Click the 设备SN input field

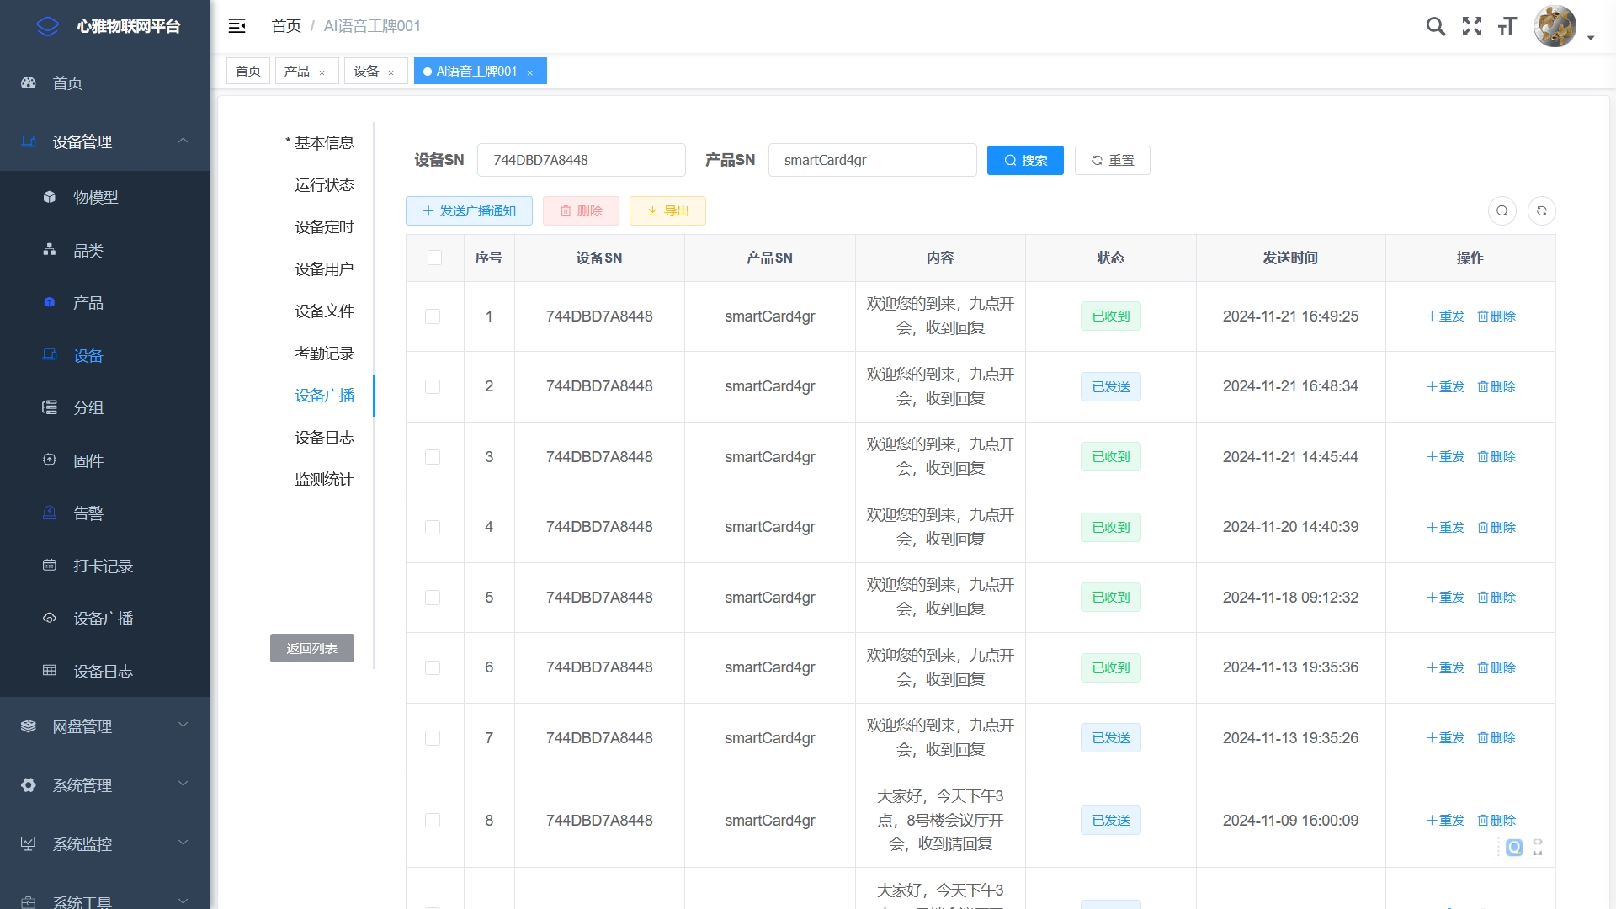pyautogui.click(x=581, y=160)
